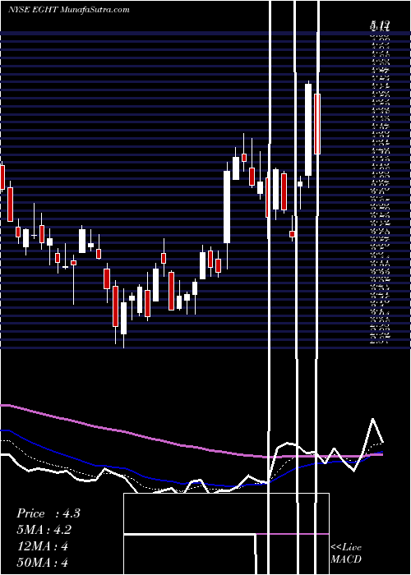Click the '12MA : 4' value text
Viewport: 411px width, 575px height.
click(x=43, y=546)
